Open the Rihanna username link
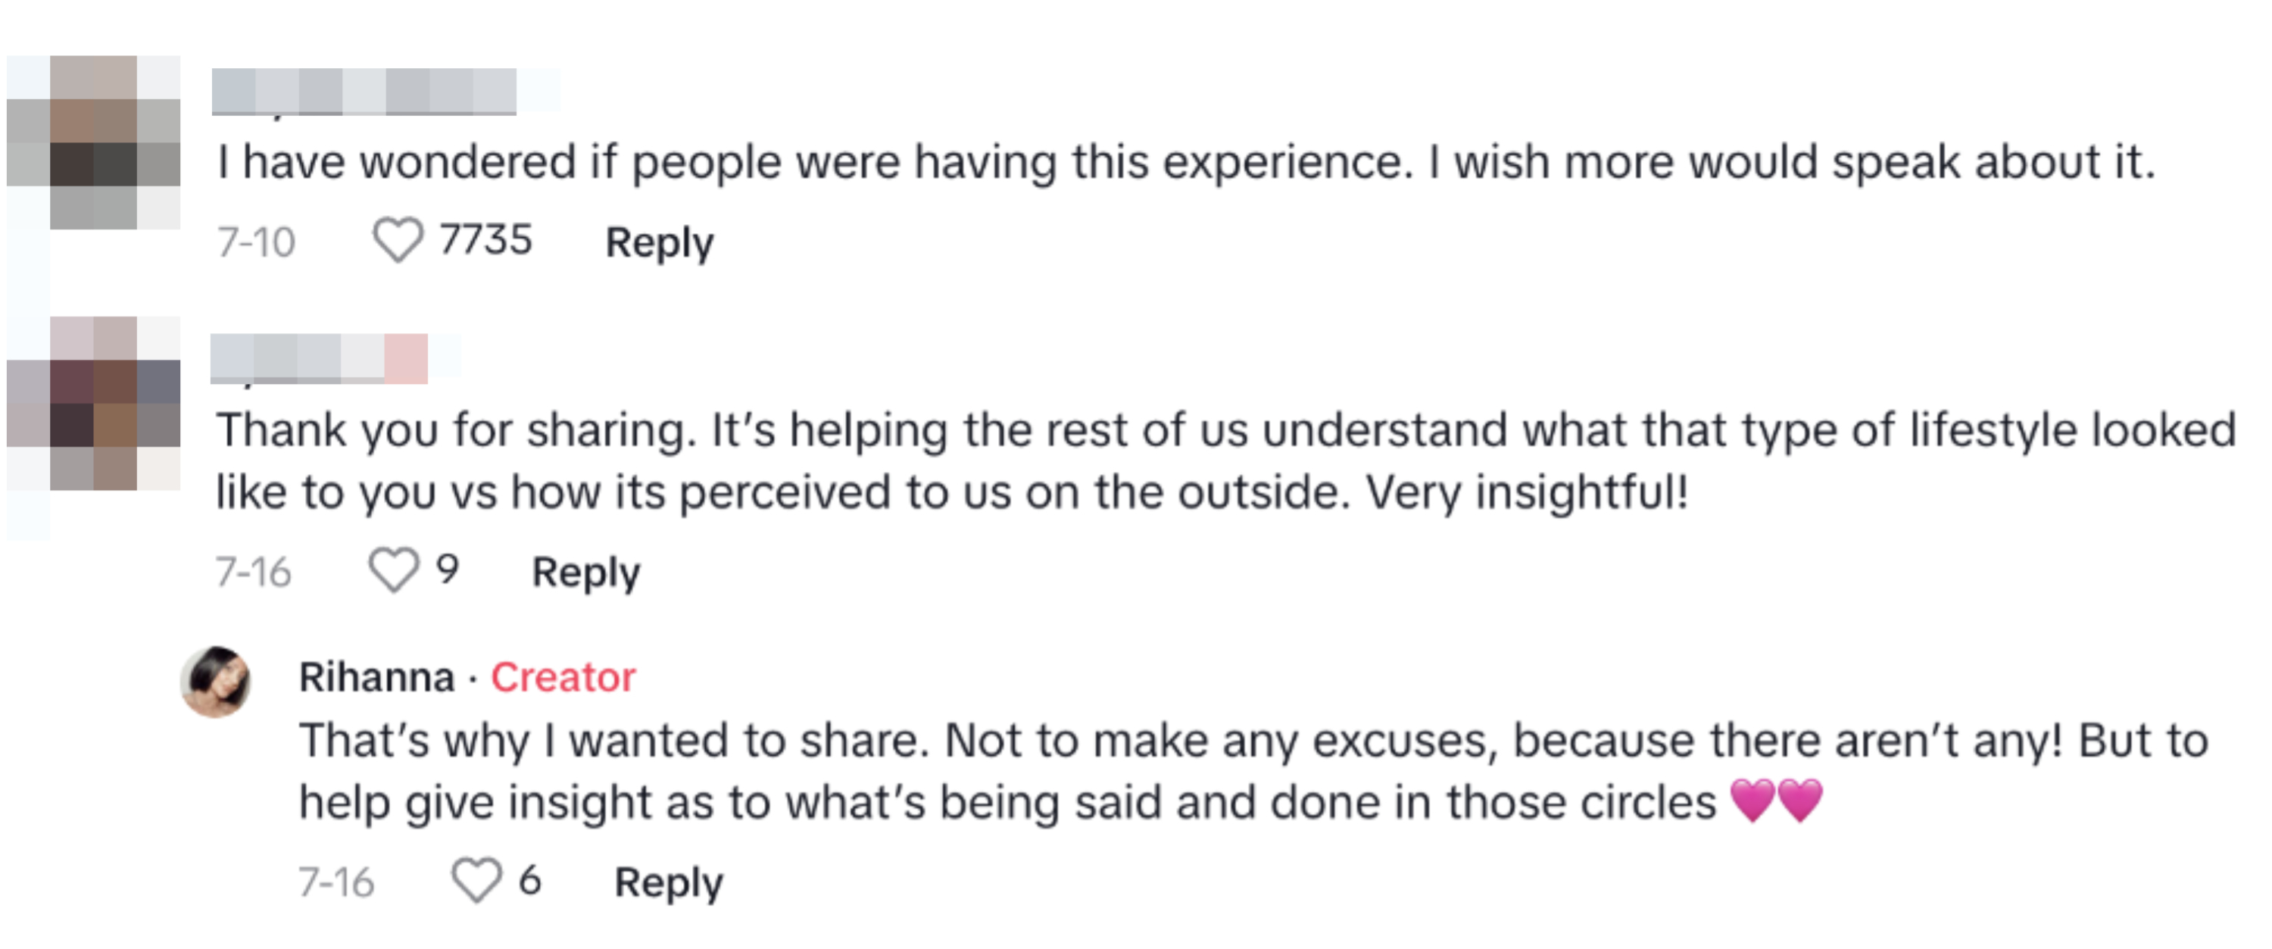The image size is (2272, 949). (376, 677)
